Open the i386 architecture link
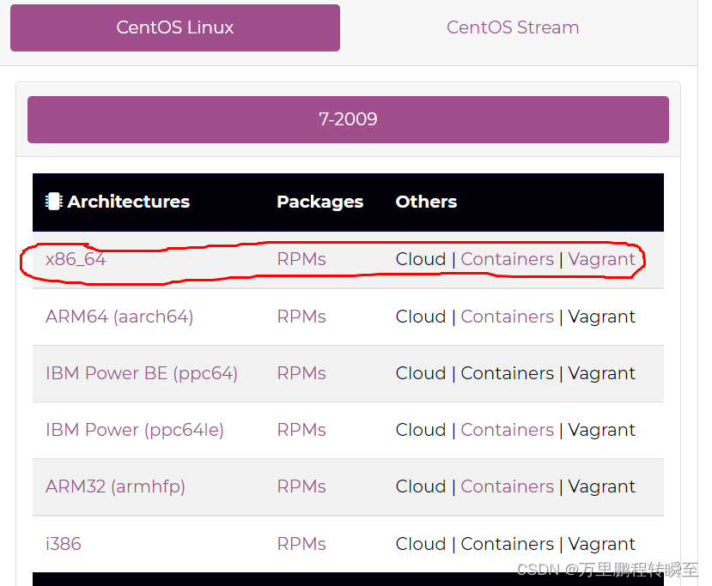 [x=63, y=544]
